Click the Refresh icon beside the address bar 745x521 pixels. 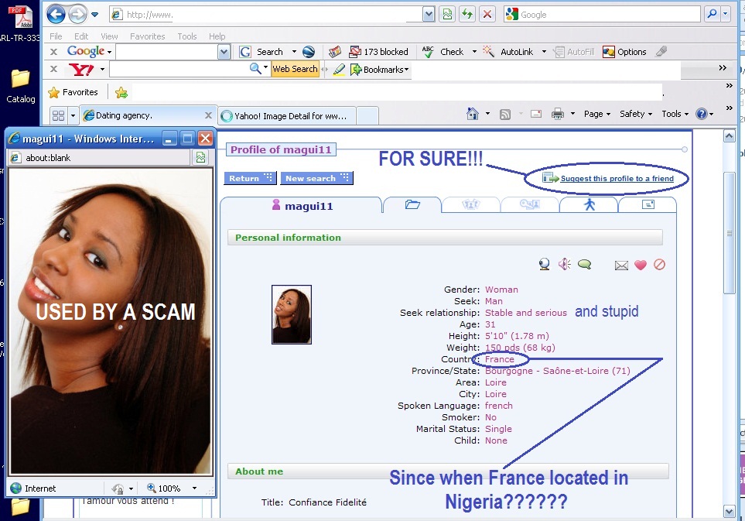click(467, 14)
